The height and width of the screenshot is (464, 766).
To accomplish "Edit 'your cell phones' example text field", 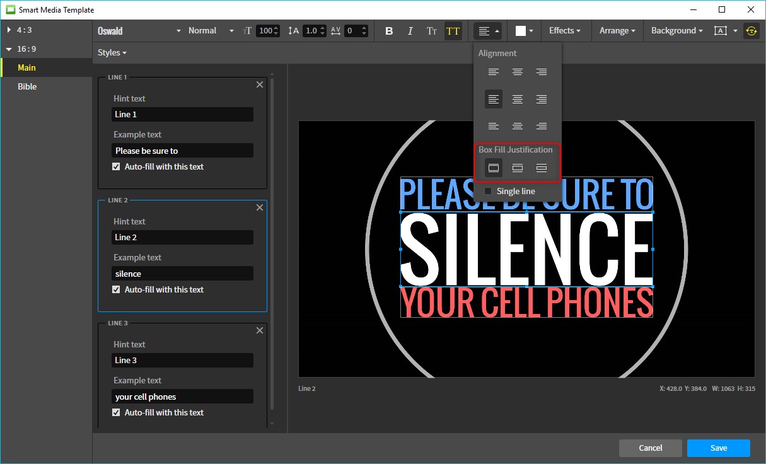I will 182,397.
